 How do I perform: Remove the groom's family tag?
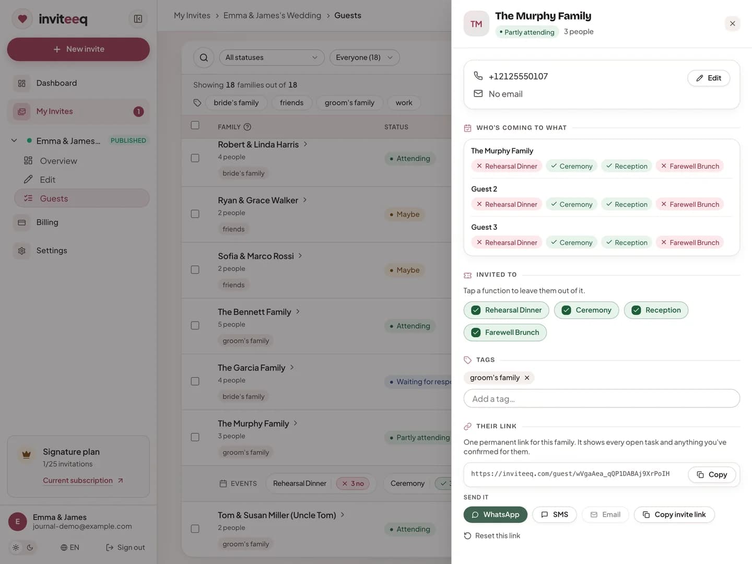click(x=527, y=378)
